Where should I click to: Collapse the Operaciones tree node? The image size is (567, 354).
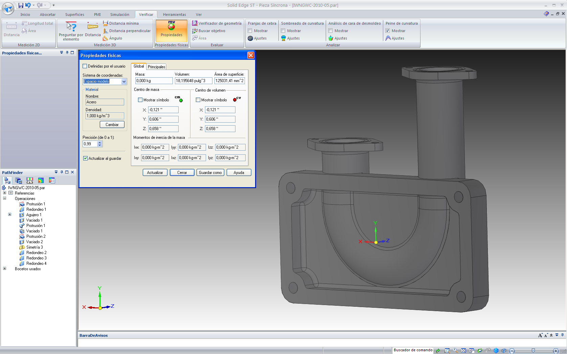tap(5, 199)
